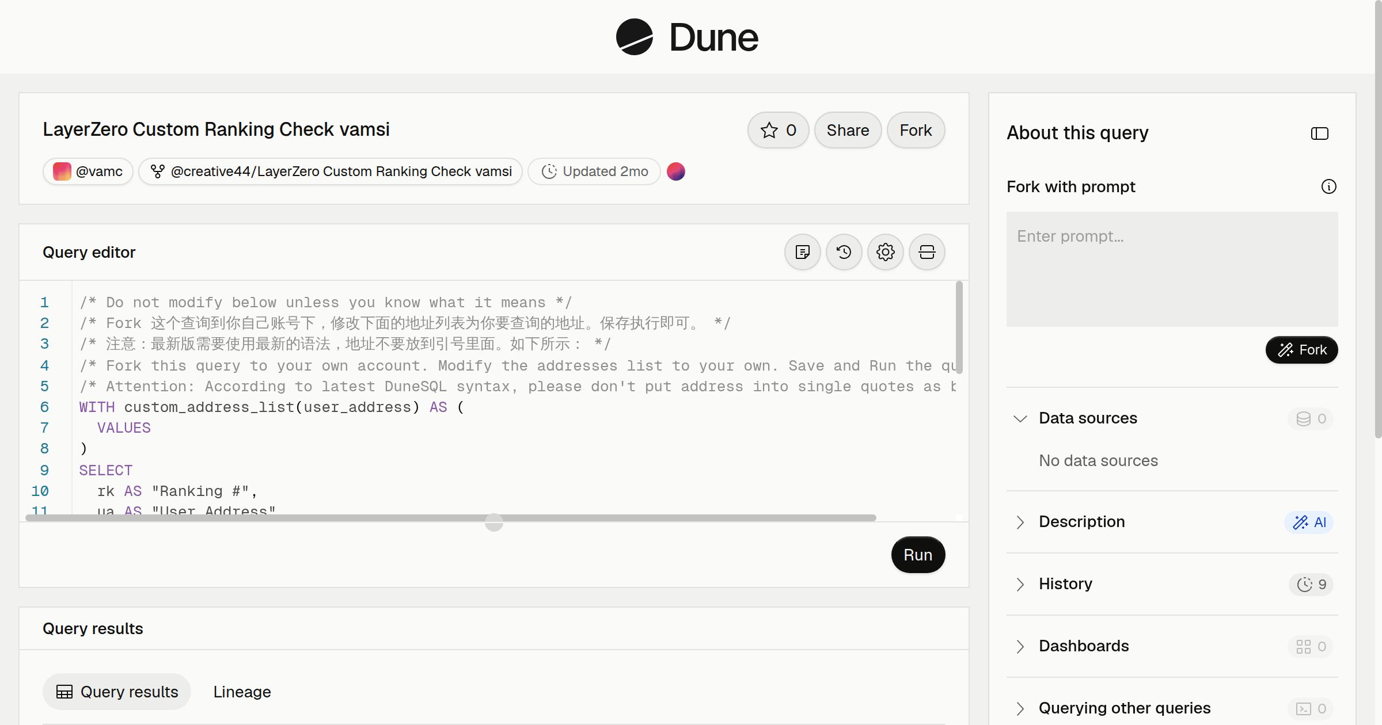This screenshot has height=725, width=1382.
Task: Click History count badge showing 9
Action: click(x=1311, y=584)
